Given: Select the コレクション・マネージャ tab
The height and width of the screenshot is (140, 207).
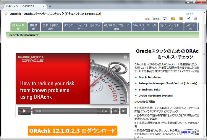Looking at the screenshot, I should [171, 27].
